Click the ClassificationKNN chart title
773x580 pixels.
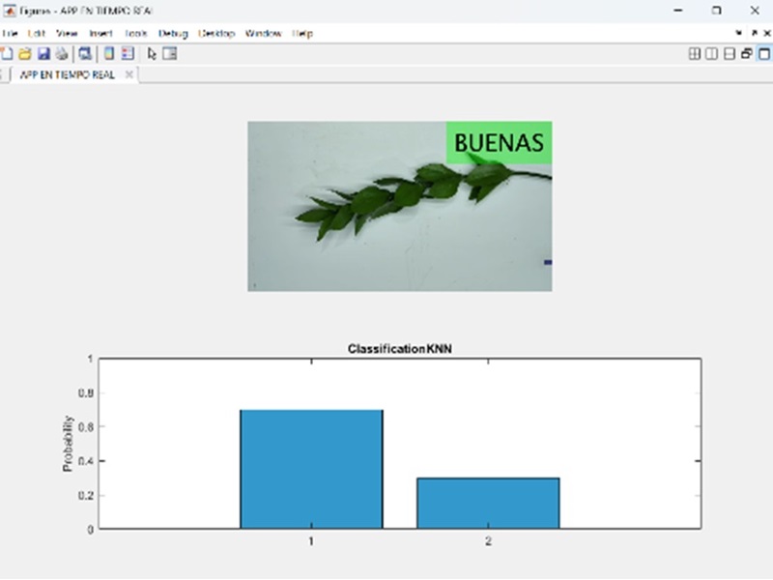[x=399, y=349]
